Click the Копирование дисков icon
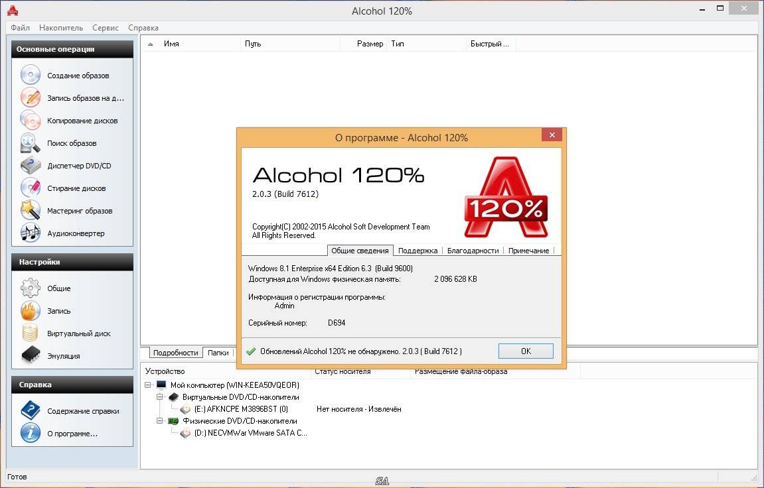 pos(31,121)
